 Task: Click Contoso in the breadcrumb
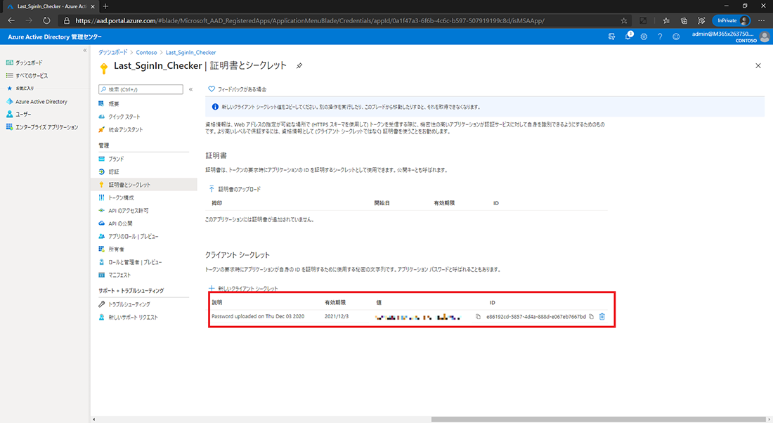[x=145, y=52]
